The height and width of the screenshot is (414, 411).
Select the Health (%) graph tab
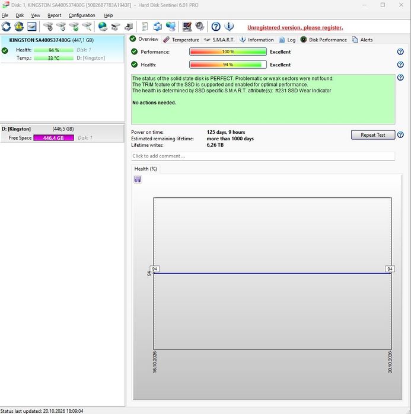[x=146, y=169]
